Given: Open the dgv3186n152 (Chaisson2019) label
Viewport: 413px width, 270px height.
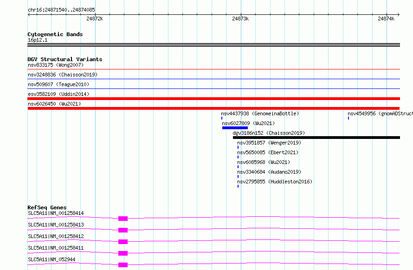Looking at the screenshot, I should [x=269, y=133].
